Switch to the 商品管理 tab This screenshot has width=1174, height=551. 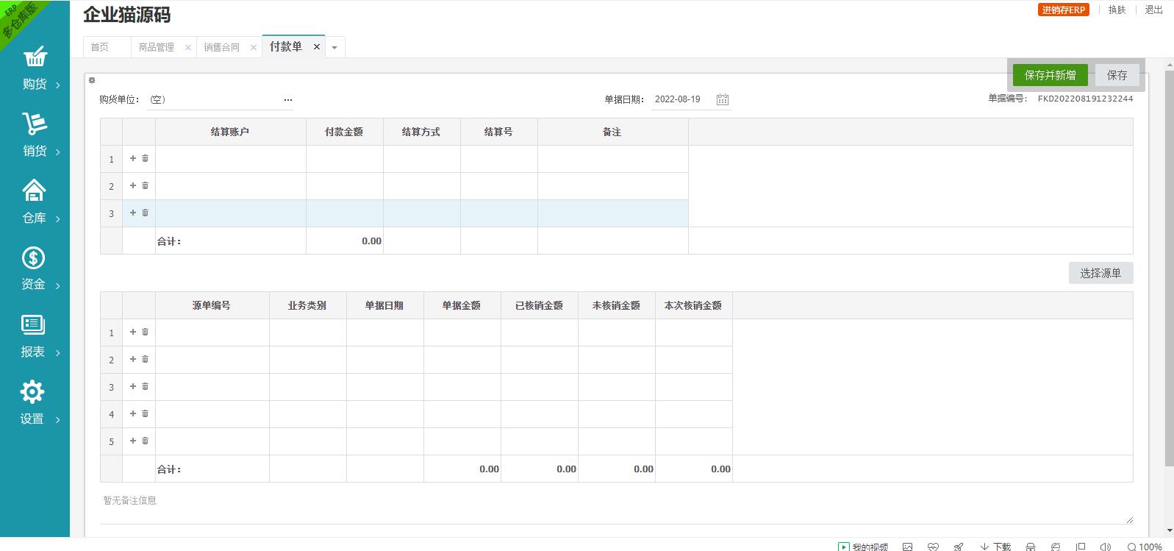(156, 47)
